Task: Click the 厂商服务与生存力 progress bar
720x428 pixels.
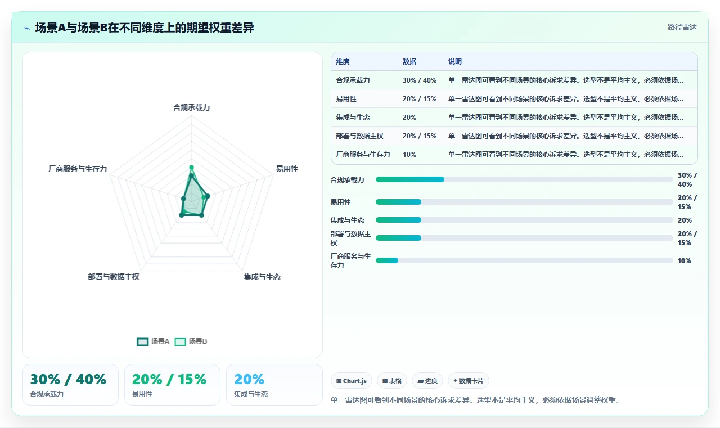Action: [x=524, y=260]
